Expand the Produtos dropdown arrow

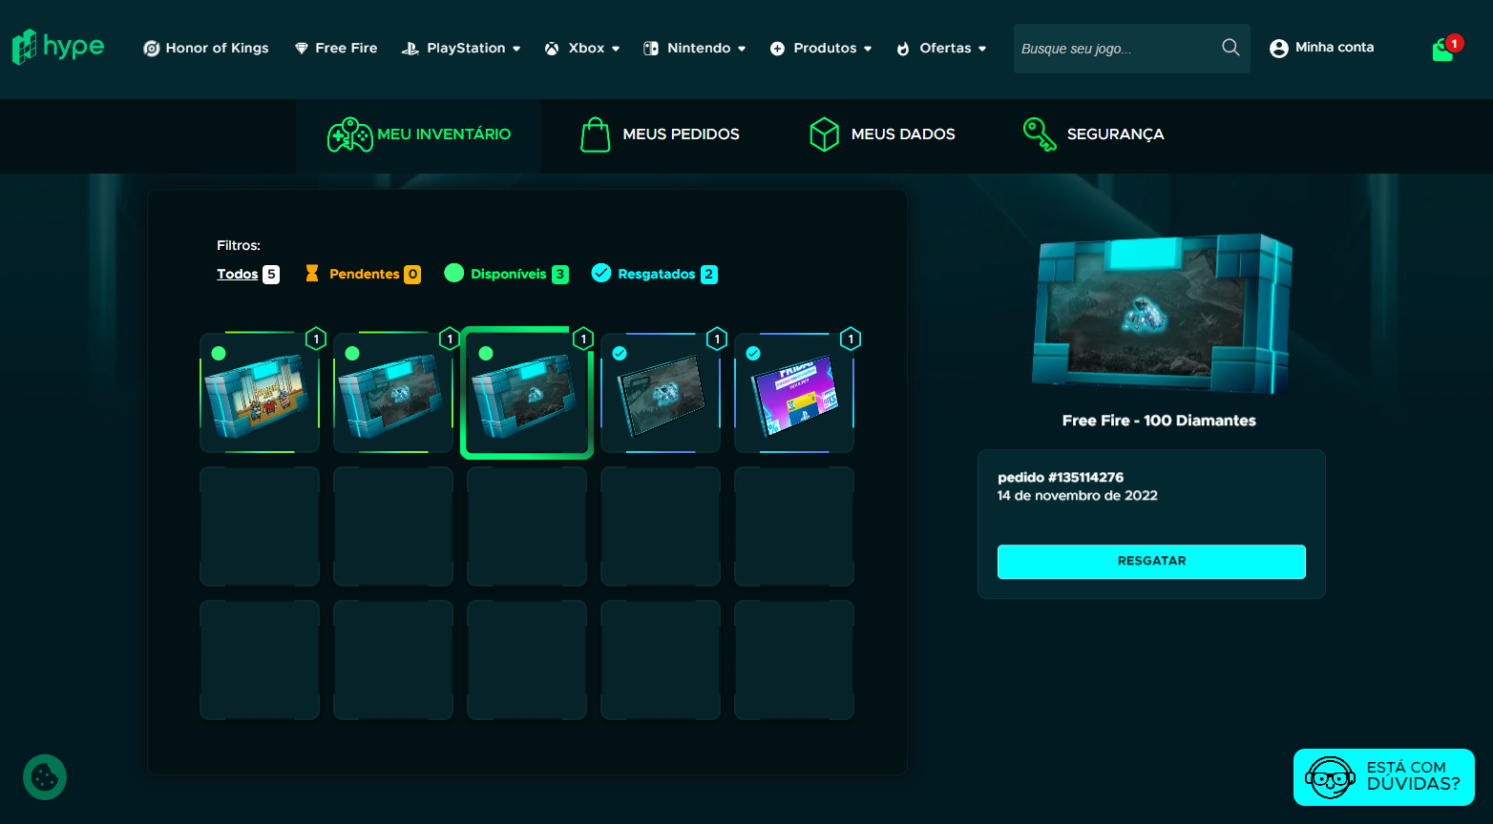click(x=868, y=49)
